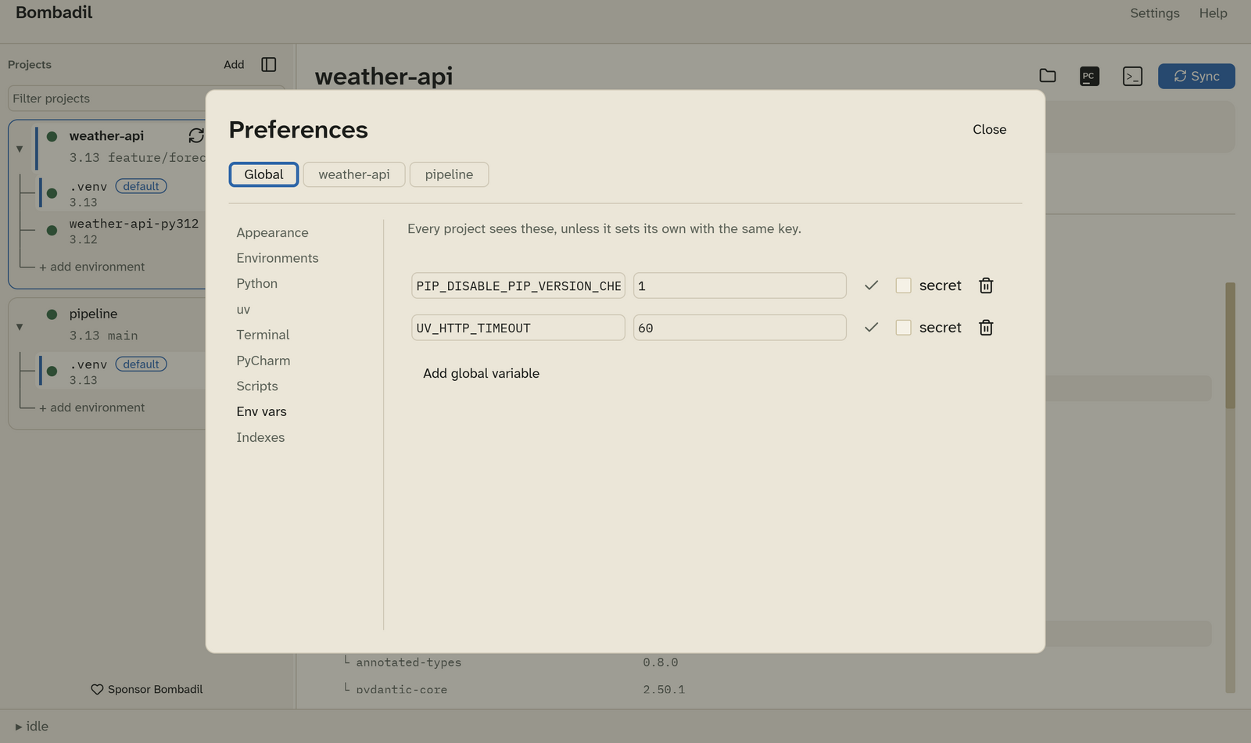The image size is (1251, 743).
Task: Click Add global variable button
Action: pyautogui.click(x=481, y=374)
